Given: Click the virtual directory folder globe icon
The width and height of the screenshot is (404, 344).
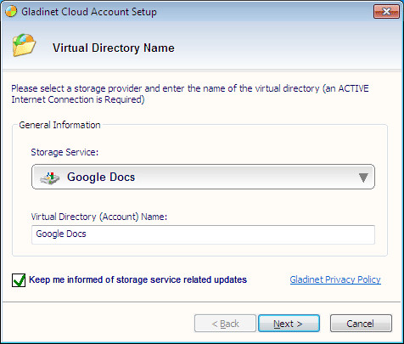Looking at the screenshot, I should 24,45.
